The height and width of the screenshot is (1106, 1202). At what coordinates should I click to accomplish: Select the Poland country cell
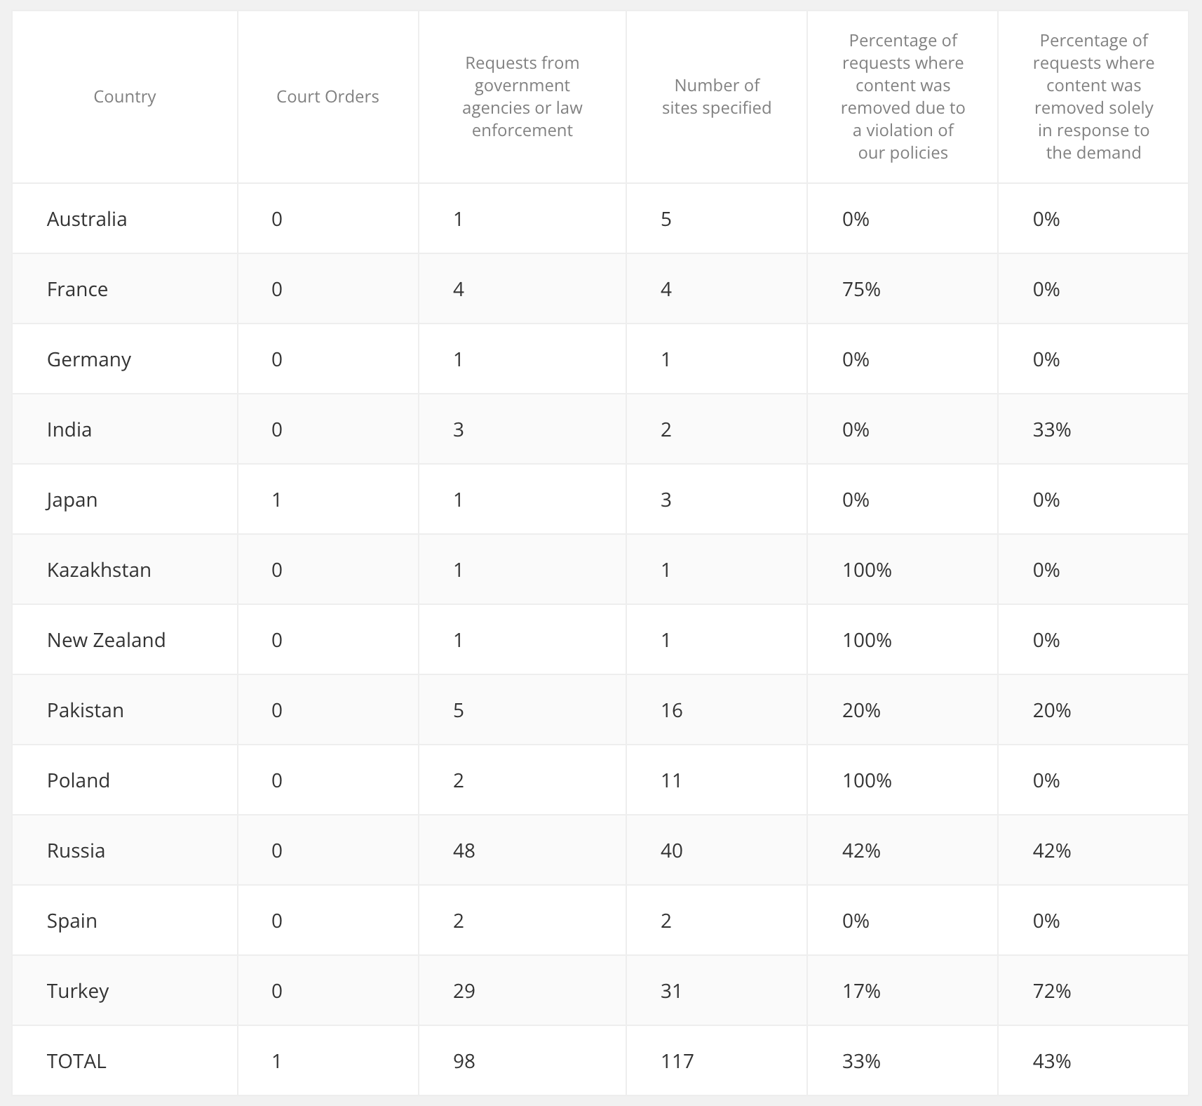tap(79, 780)
